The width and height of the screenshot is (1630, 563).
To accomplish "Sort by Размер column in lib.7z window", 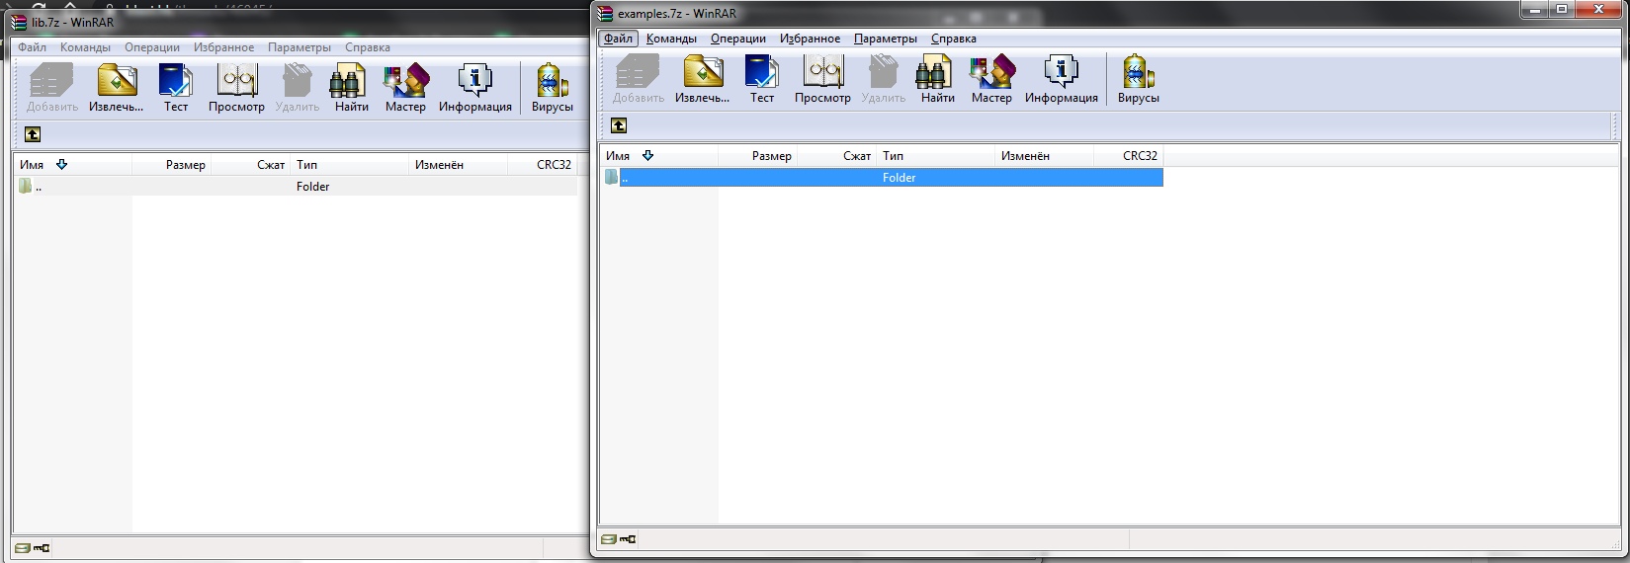I will pyautogui.click(x=171, y=165).
